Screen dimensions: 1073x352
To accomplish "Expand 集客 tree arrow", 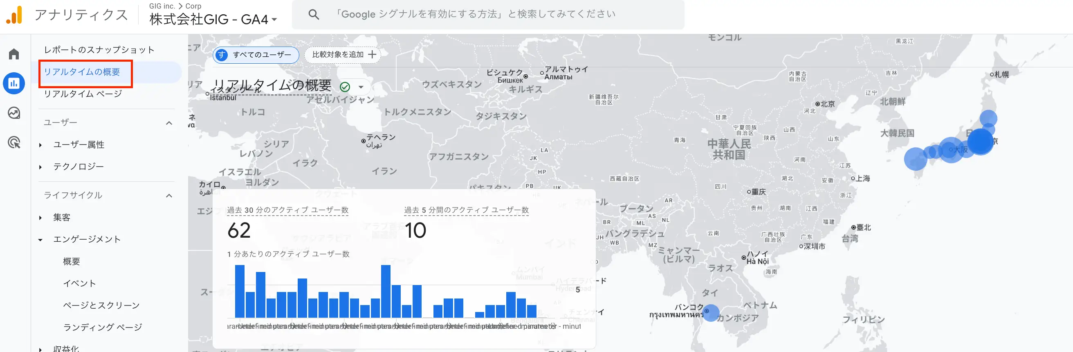I will [x=40, y=218].
